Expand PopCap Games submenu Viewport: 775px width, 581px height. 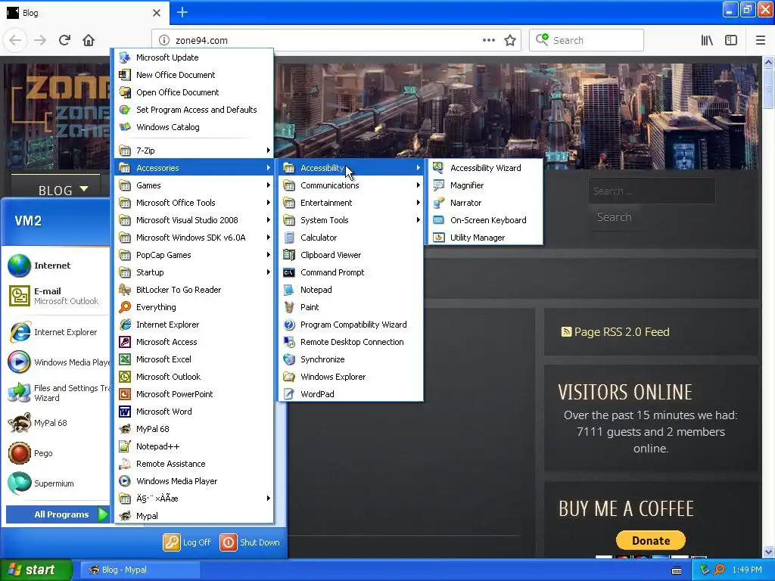tap(194, 255)
